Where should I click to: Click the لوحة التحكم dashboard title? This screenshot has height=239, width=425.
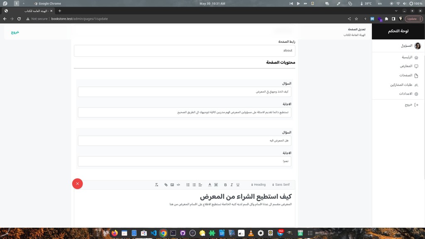pyautogui.click(x=398, y=31)
